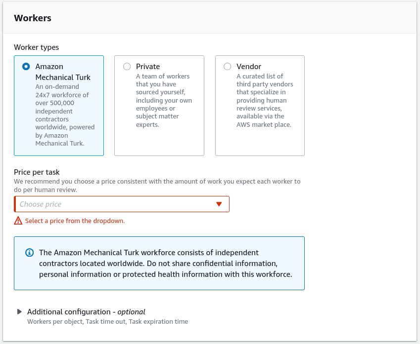Click the Mechanical Turk workforce info message

(166, 264)
